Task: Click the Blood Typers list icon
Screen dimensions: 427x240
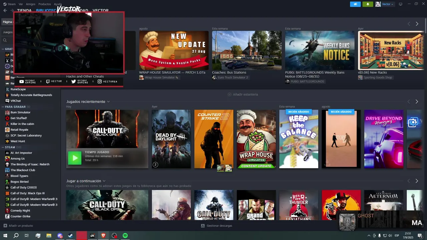Action: (x=7, y=176)
